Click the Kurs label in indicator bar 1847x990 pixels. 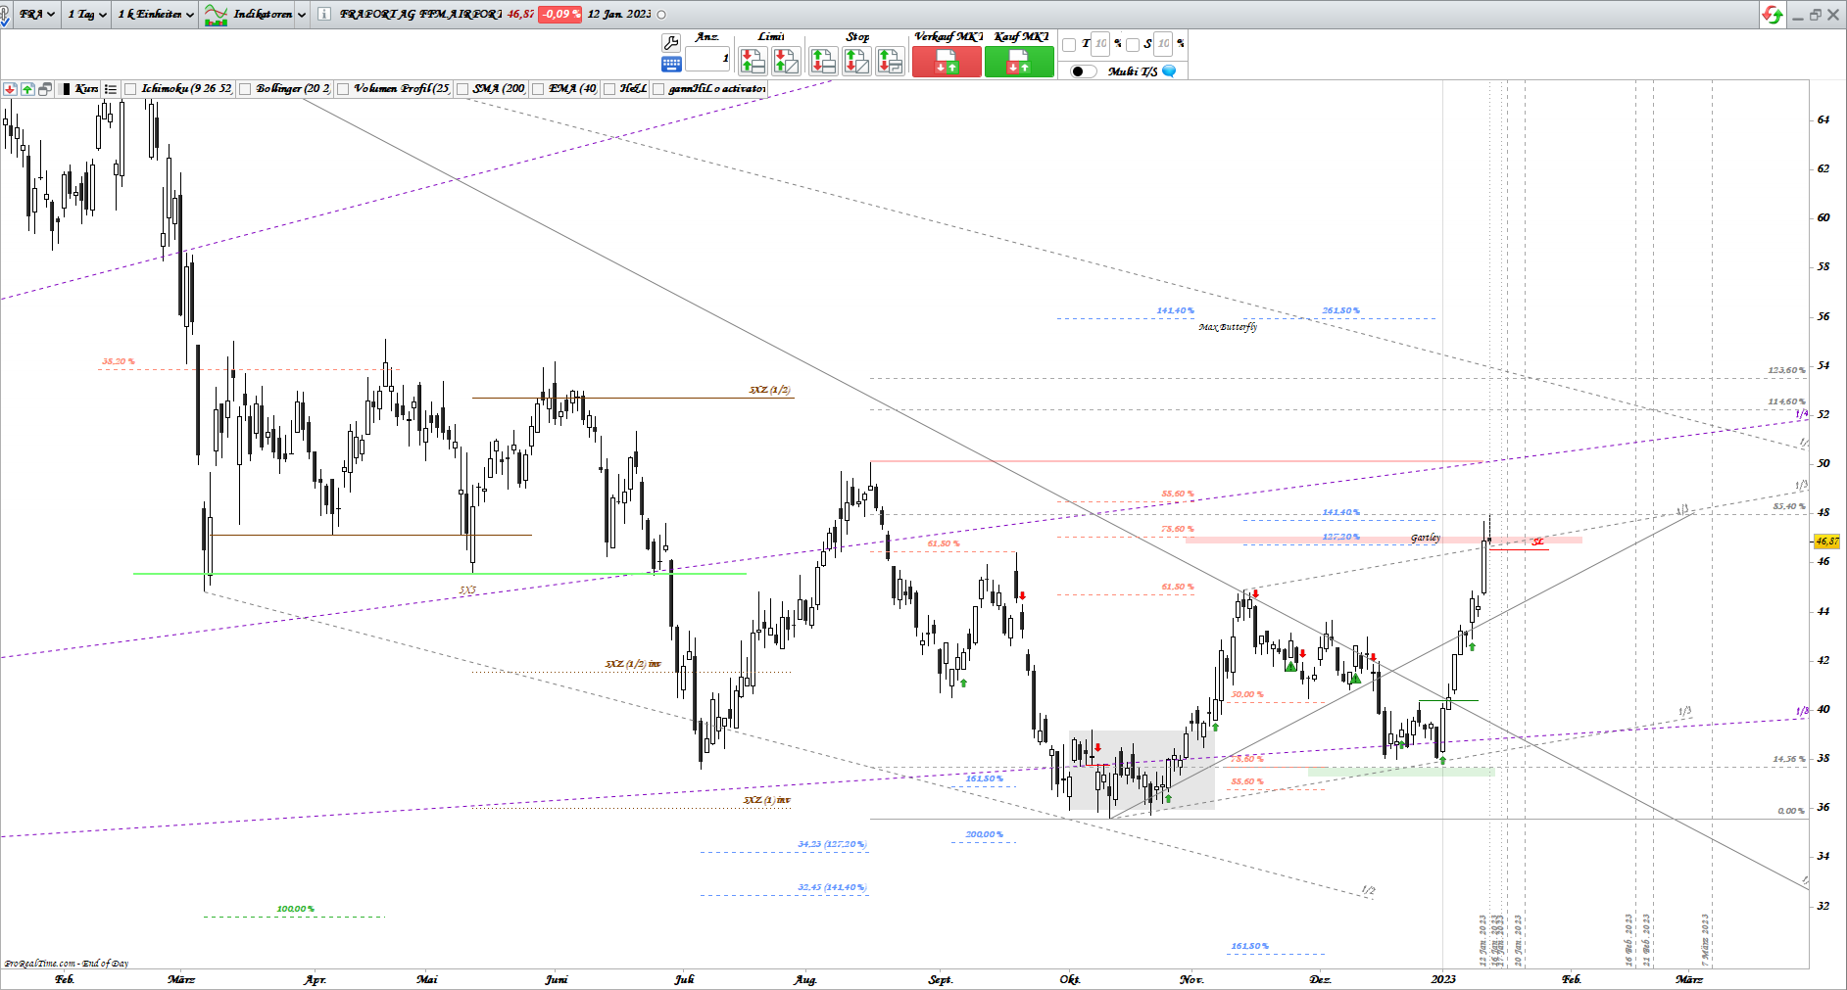point(86,89)
